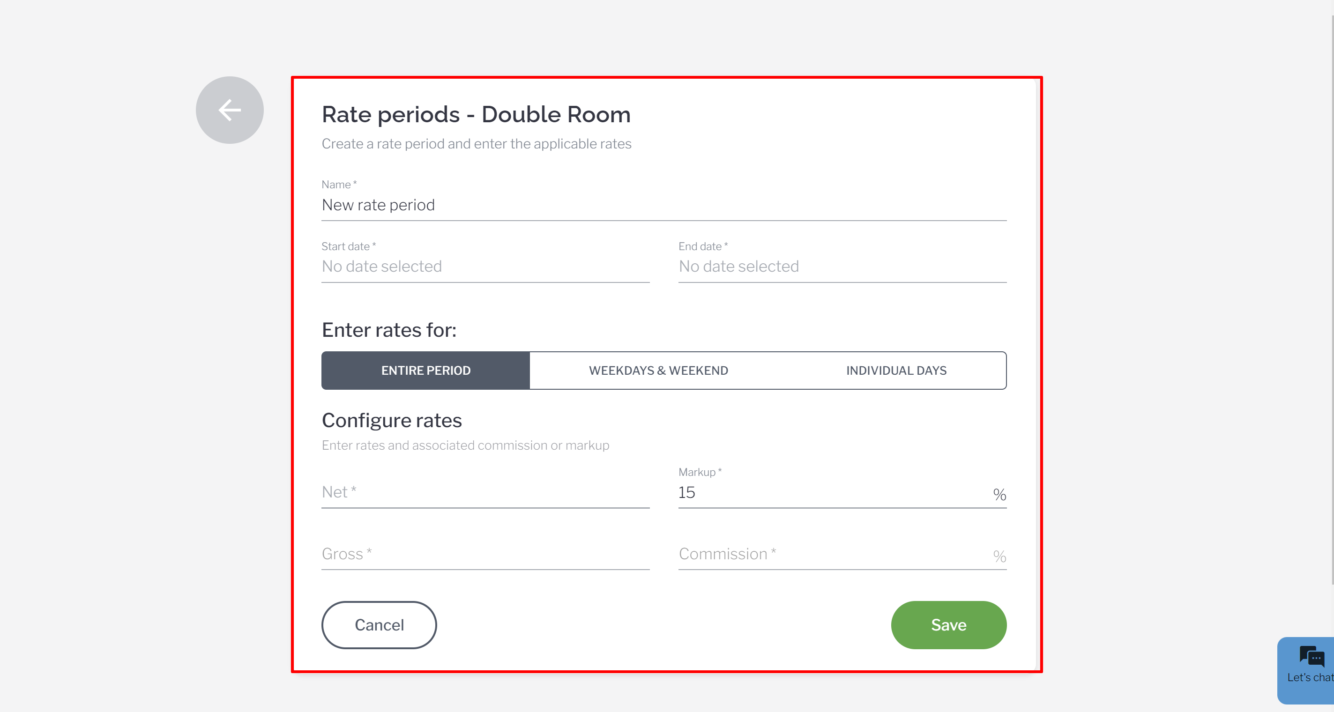The height and width of the screenshot is (712, 1334).
Task: Click into the Net rate field
Action: pyautogui.click(x=484, y=492)
